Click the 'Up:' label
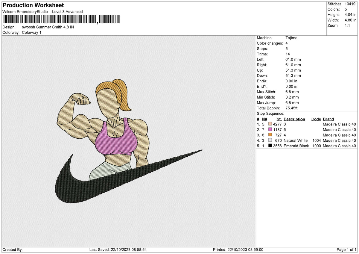 pos(260,70)
